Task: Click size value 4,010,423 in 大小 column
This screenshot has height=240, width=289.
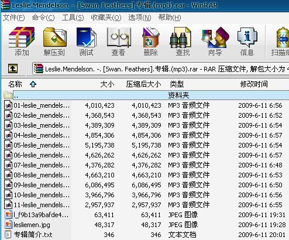Action: click(x=99, y=105)
